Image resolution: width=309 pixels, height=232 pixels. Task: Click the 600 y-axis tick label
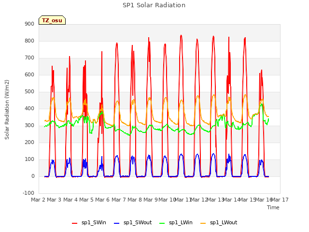point(29,74)
